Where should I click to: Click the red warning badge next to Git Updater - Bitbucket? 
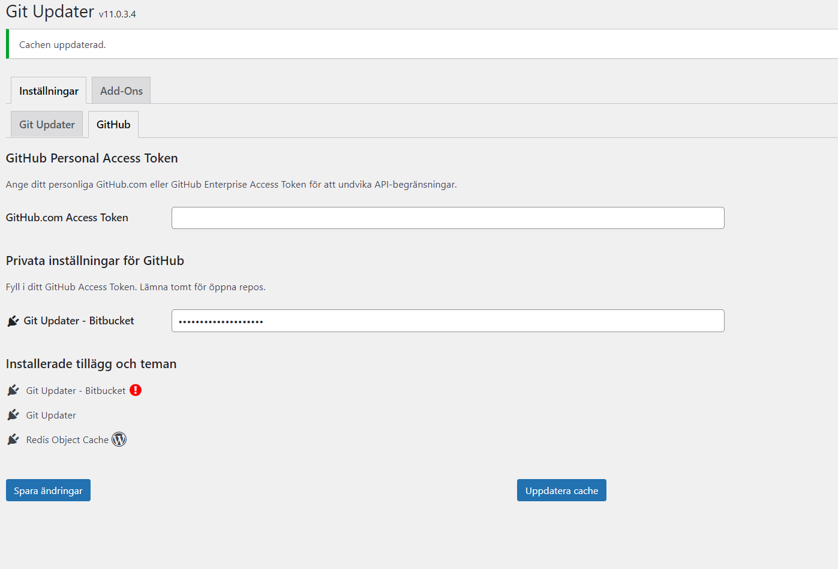pos(135,390)
